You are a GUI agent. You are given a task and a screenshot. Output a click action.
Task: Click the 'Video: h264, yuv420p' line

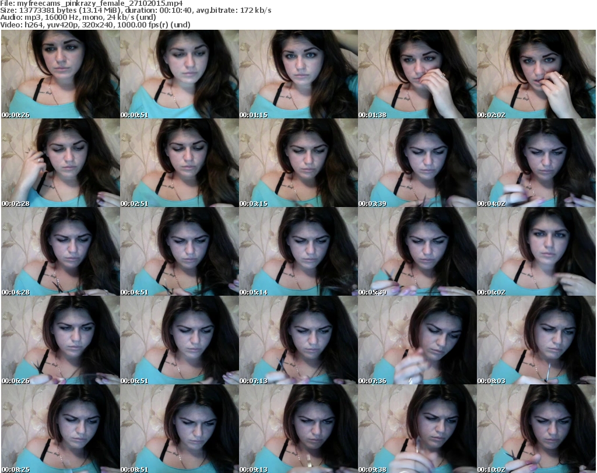[x=95, y=24]
